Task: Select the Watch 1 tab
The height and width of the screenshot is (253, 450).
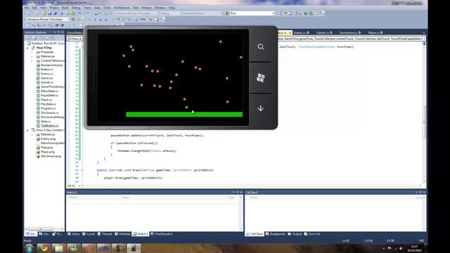Action: coord(141,234)
